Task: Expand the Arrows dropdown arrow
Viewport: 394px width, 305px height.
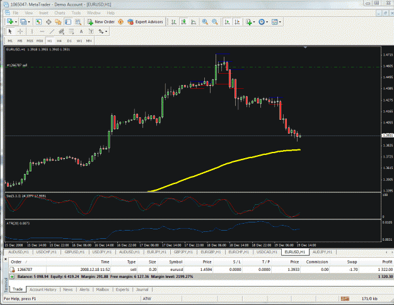Action: point(107,32)
